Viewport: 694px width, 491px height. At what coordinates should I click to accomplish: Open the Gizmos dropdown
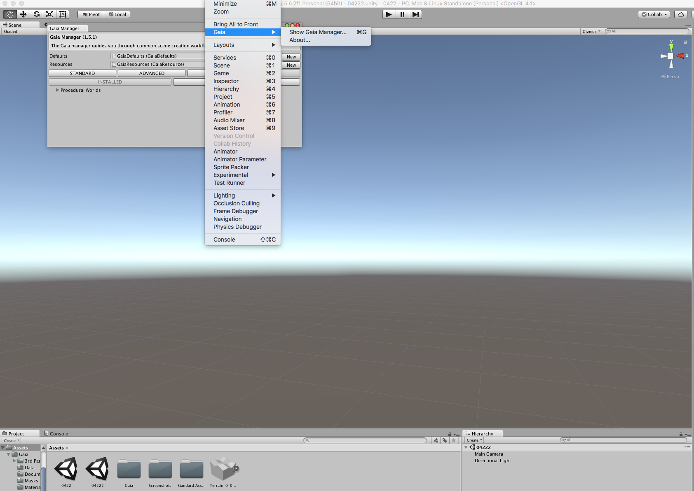pyautogui.click(x=591, y=31)
